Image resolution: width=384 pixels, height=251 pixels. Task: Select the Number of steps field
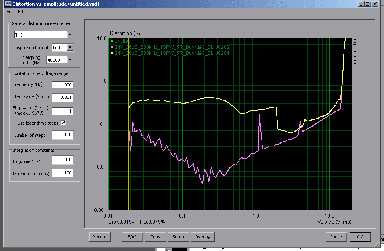63,135
